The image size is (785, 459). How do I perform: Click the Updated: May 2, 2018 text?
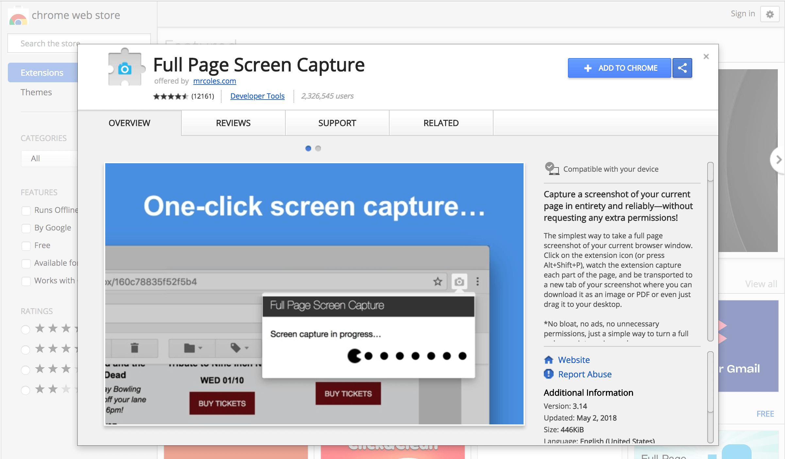(x=580, y=418)
